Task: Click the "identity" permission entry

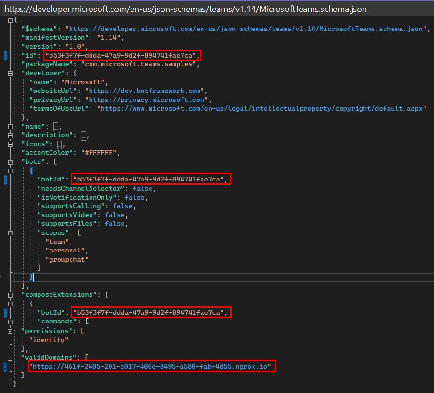Action: pos(49,340)
